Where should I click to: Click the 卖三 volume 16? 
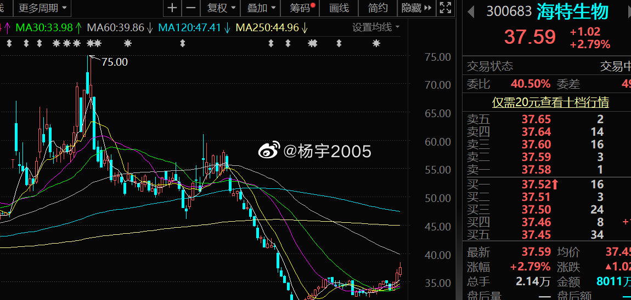(x=598, y=144)
